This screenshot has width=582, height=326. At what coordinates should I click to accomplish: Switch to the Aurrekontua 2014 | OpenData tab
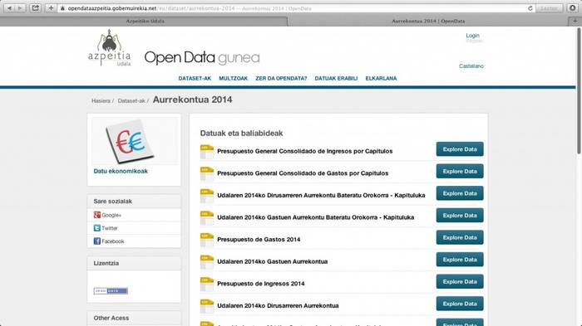(x=428, y=21)
